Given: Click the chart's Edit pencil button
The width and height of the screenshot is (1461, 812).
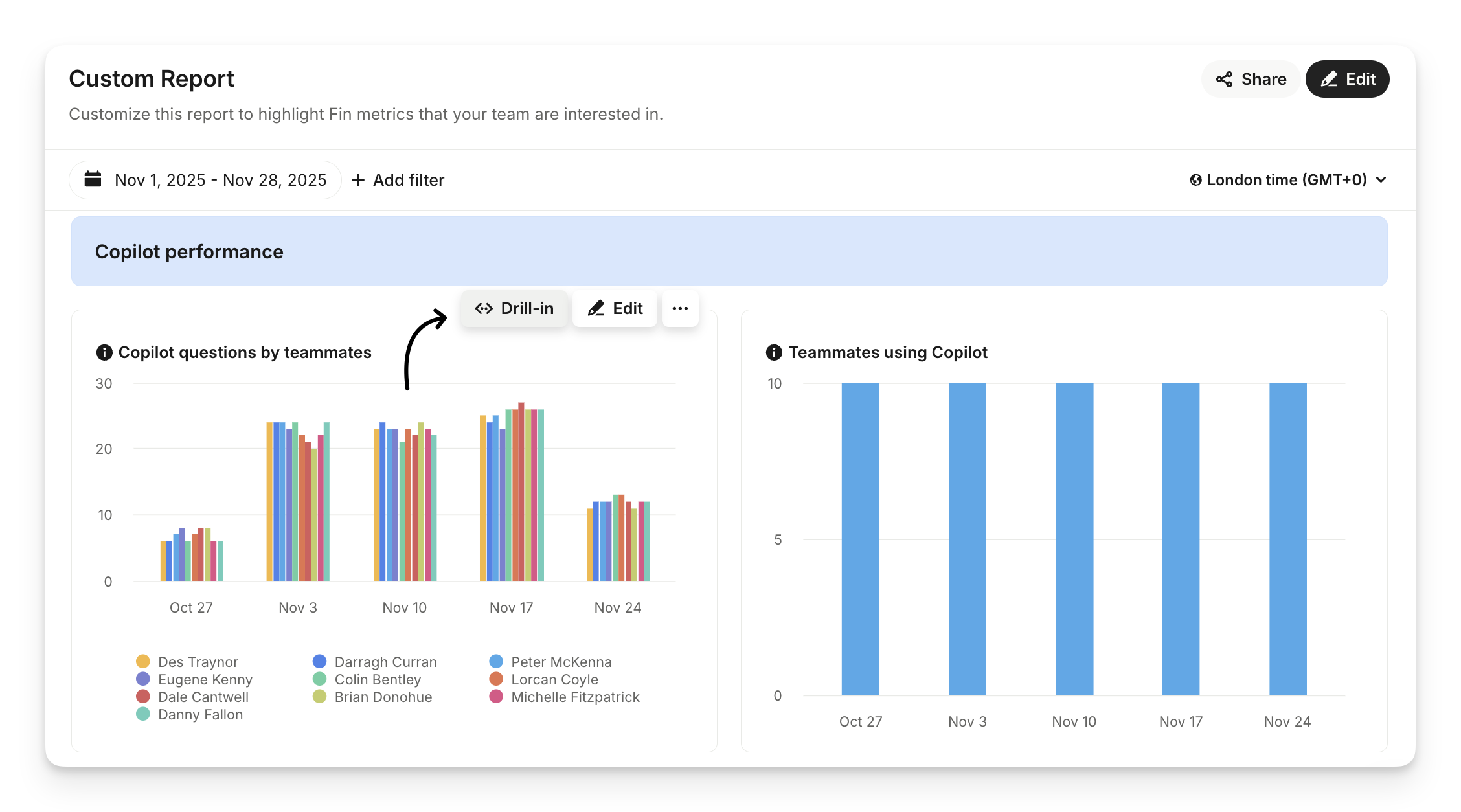Looking at the screenshot, I should pos(615,308).
